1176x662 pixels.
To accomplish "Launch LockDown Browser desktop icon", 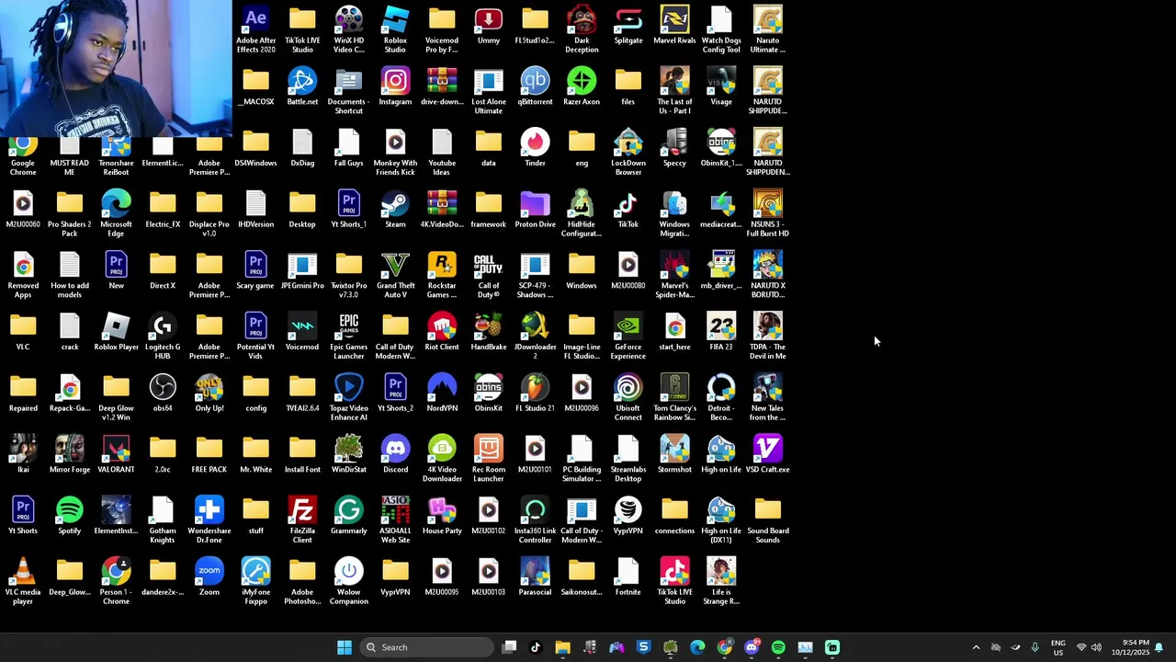I will click(628, 153).
